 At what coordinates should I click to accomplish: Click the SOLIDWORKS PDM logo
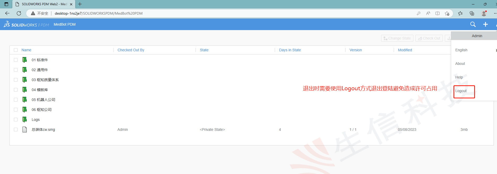[x=26, y=25]
